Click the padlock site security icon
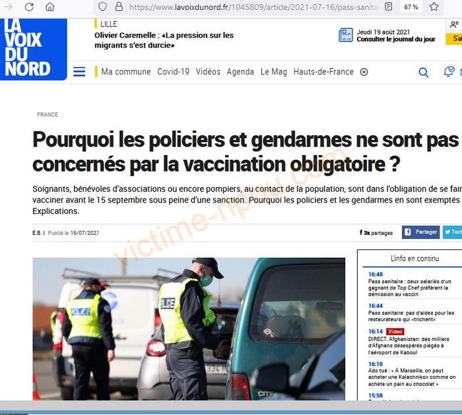462x415 pixels. [119, 7]
